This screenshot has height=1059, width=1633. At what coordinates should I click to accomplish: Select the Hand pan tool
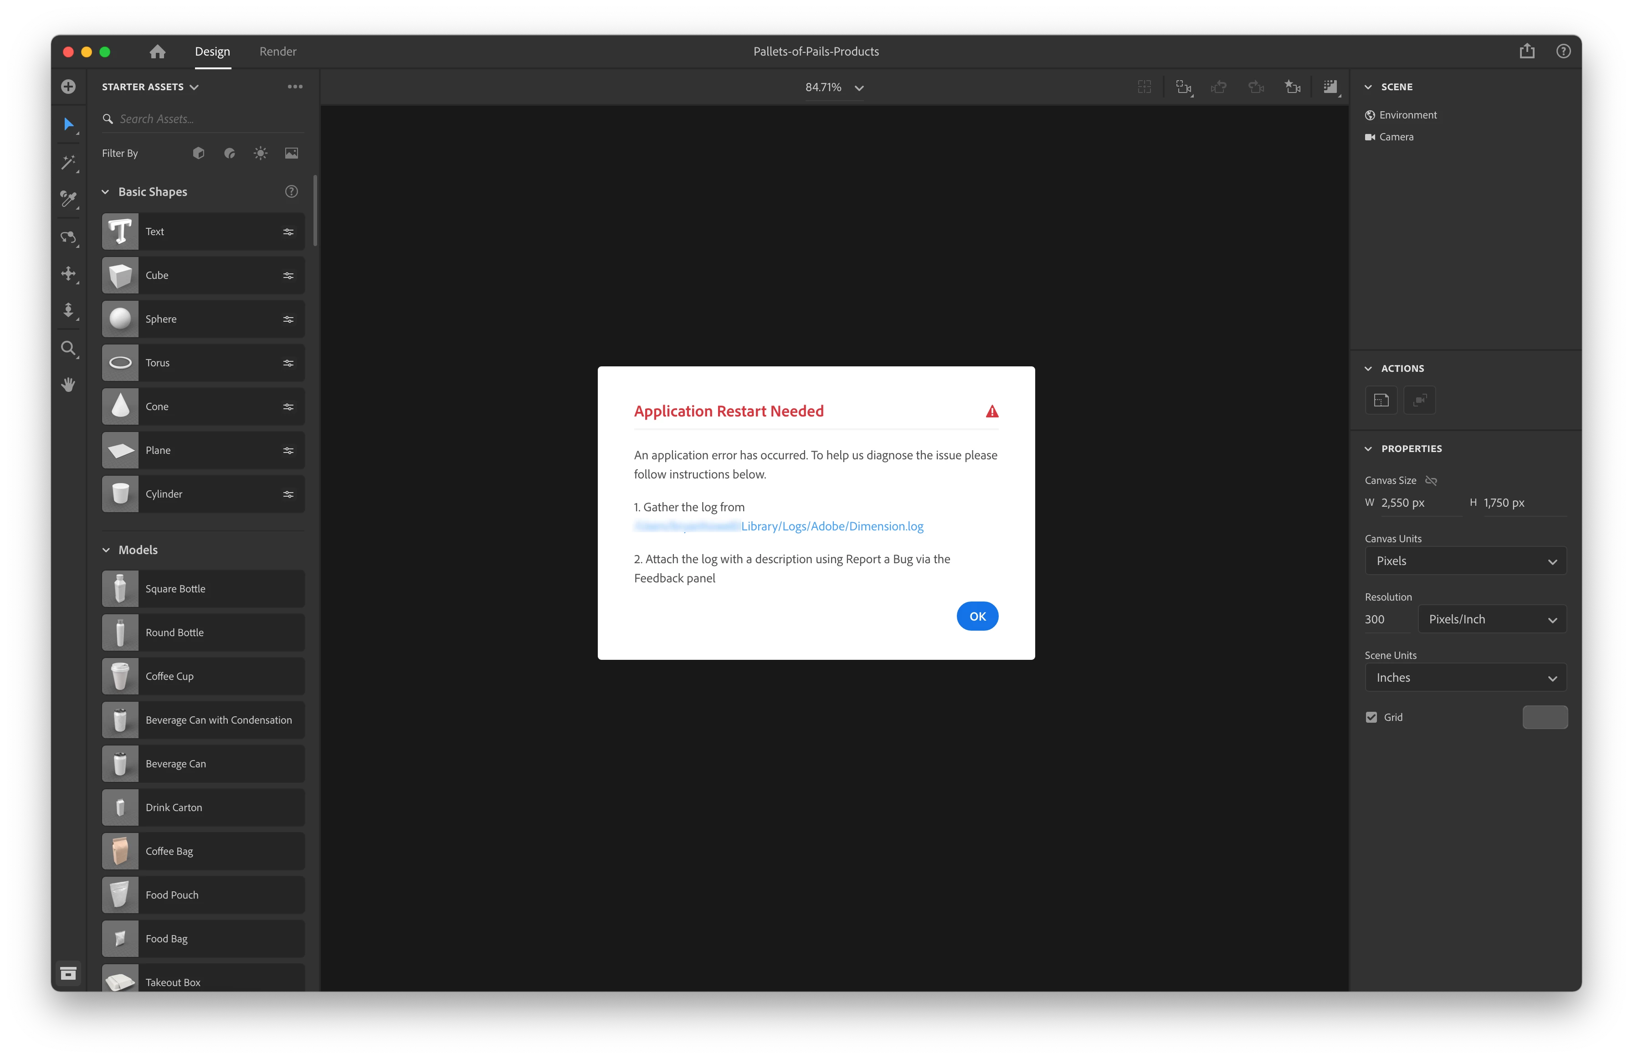(68, 384)
